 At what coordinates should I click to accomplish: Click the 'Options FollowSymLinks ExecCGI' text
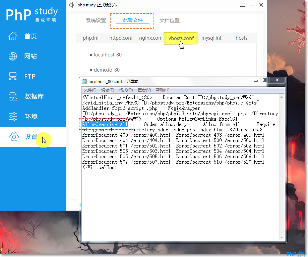(x=197, y=119)
